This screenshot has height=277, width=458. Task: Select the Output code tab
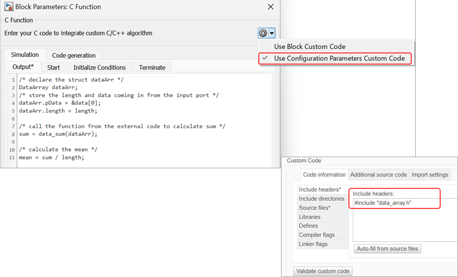23,67
